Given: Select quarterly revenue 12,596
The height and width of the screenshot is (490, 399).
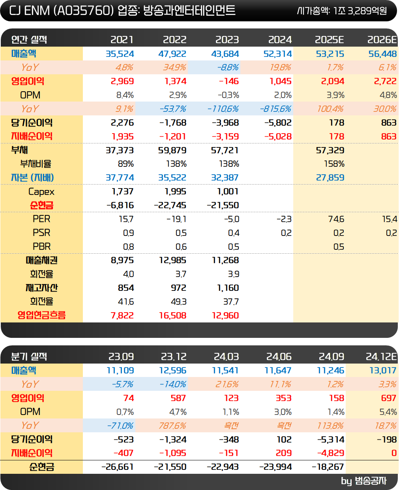Looking at the screenshot, I should point(173,371).
